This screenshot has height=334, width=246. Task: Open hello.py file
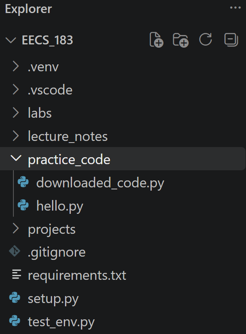60,206
